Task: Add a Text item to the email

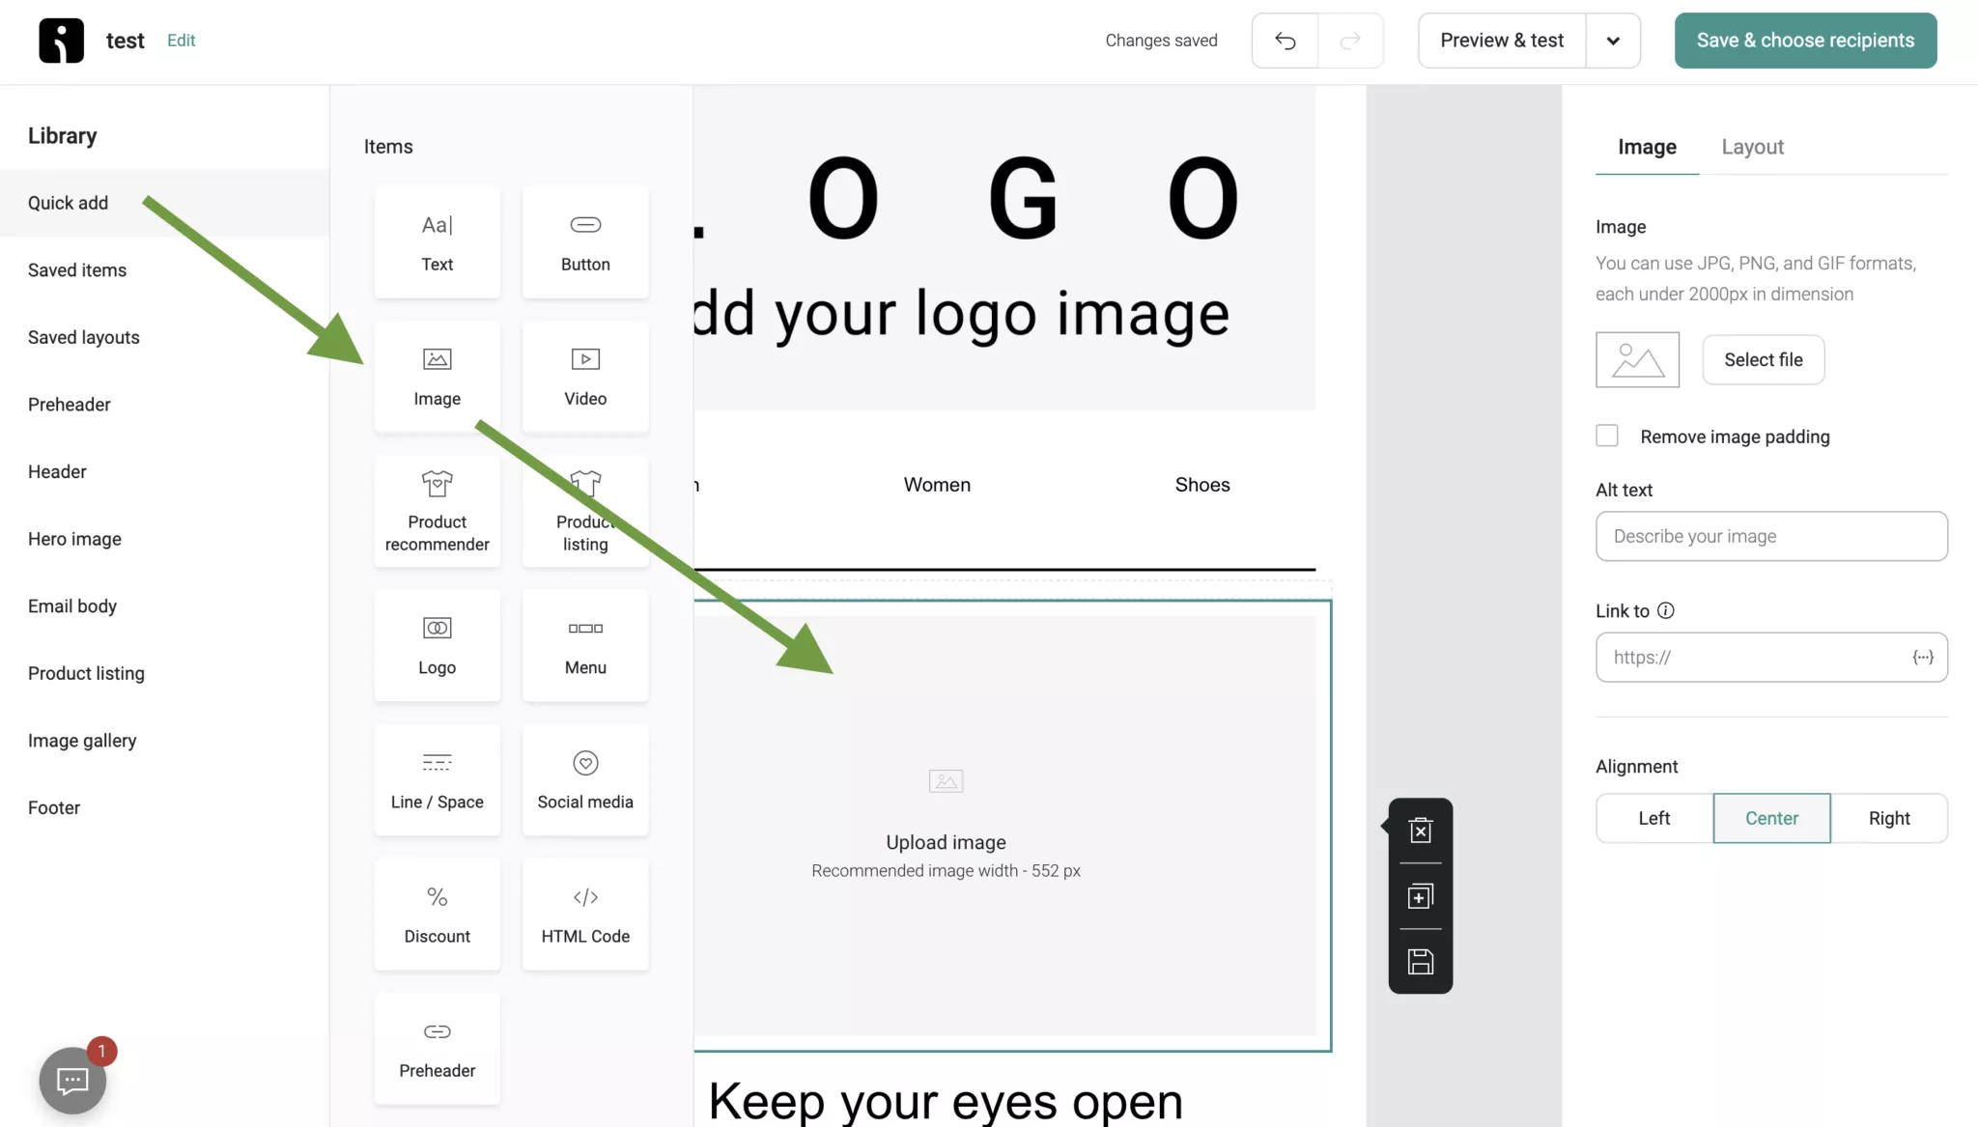Action: (437, 241)
